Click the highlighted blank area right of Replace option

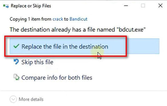point(143,46)
